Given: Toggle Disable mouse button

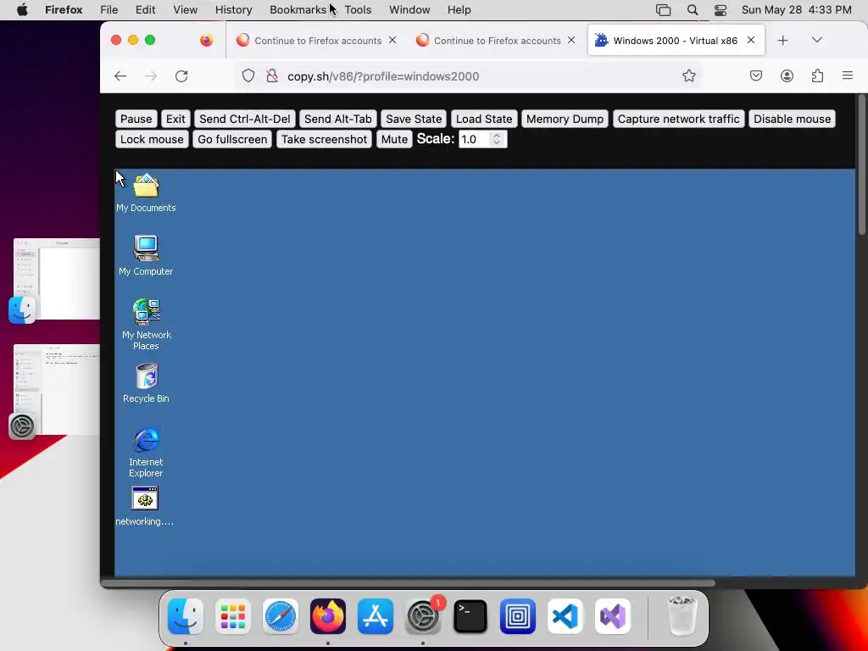Looking at the screenshot, I should 792,119.
